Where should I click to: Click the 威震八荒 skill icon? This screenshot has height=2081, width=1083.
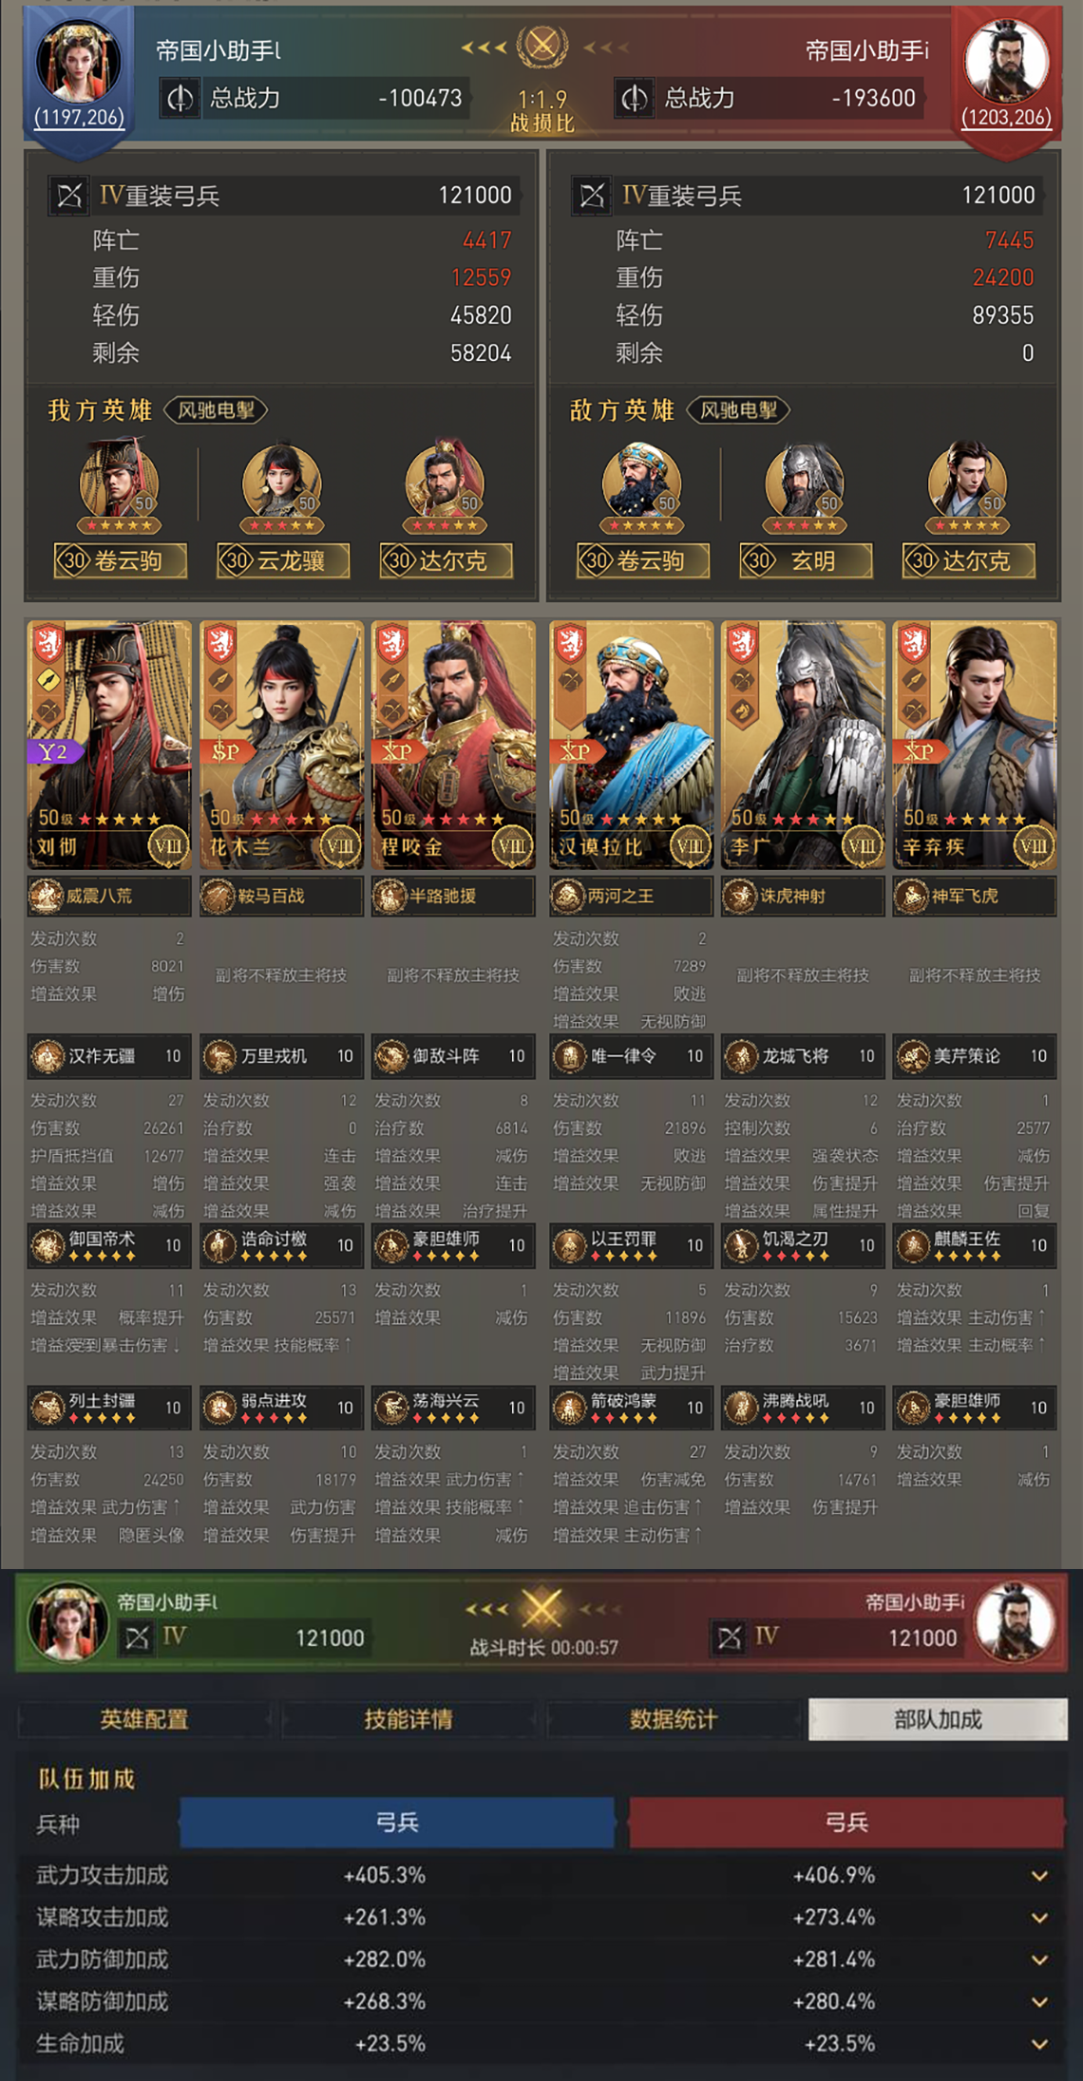coord(46,896)
